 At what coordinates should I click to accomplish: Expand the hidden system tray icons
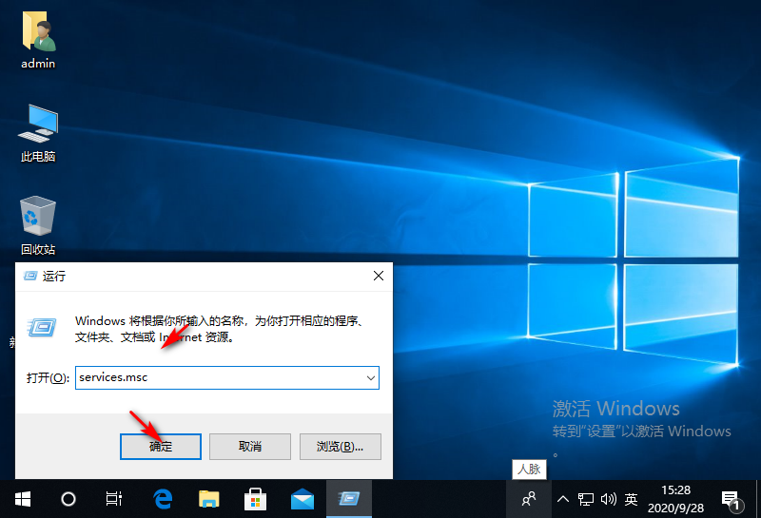(x=562, y=498)
